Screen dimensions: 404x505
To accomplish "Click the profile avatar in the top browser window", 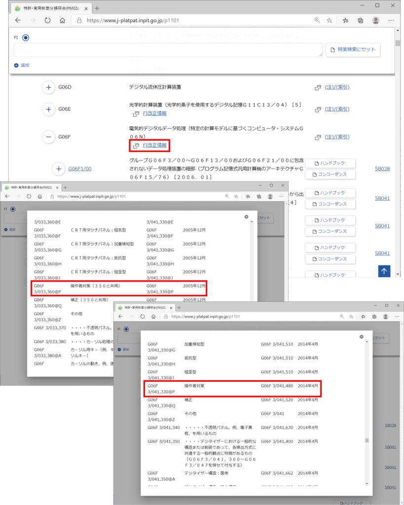I will (376, 20).
